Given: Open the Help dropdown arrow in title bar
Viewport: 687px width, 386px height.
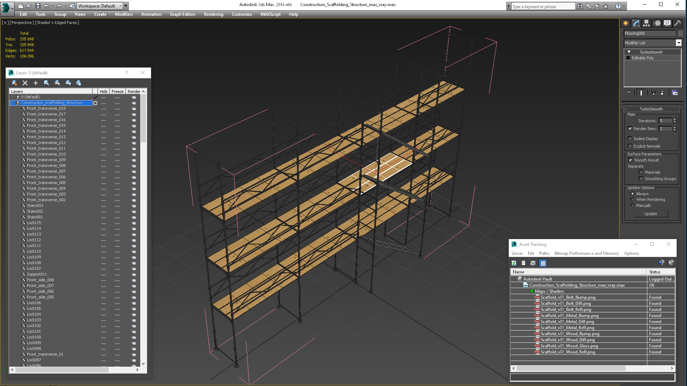Looking at the screenshot, I should [624, 6].
